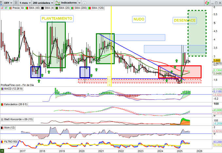Click the Blai5 Koncorde v.09 (15) label
The width and height of the screenshot is (222, 153).
click(19, 119)
